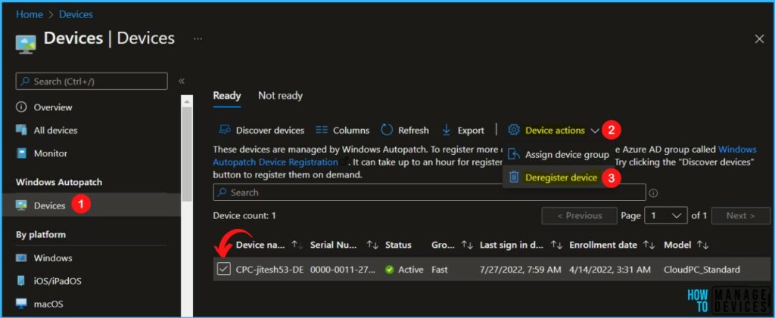Viewport: 775px width, 318px height.
Task: Click the CPC-jitesh53-DE device name
Action: (269, 270)
